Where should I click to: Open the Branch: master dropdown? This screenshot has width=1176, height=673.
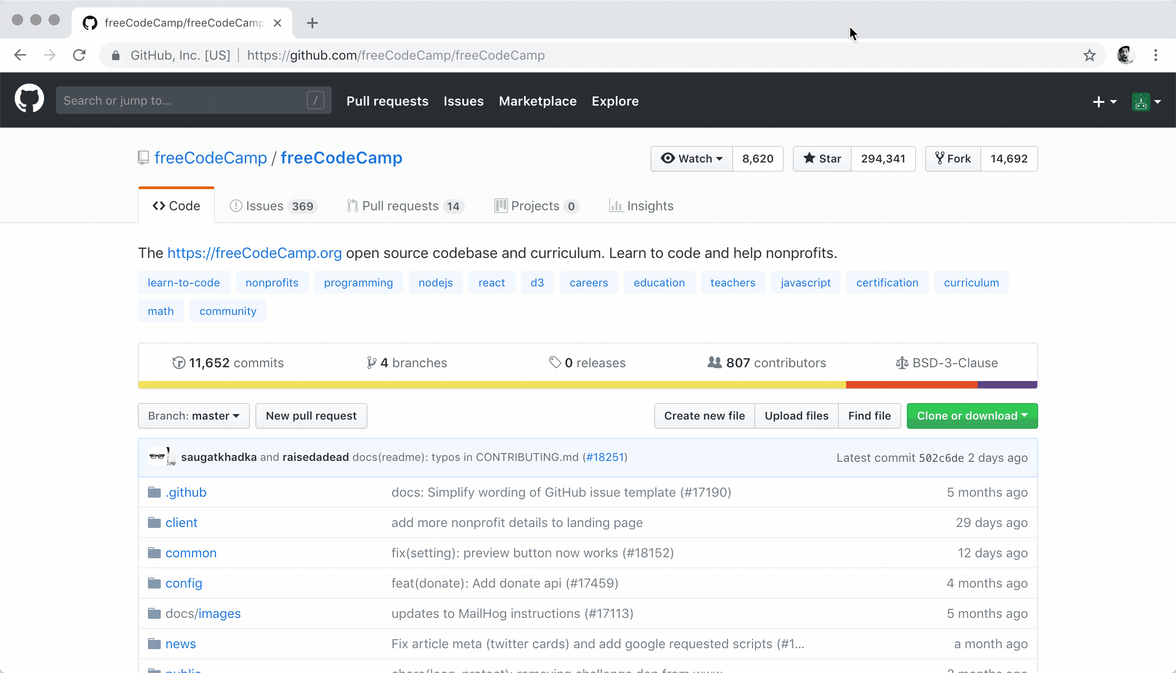pyautogui.click(x=193, y=415)
